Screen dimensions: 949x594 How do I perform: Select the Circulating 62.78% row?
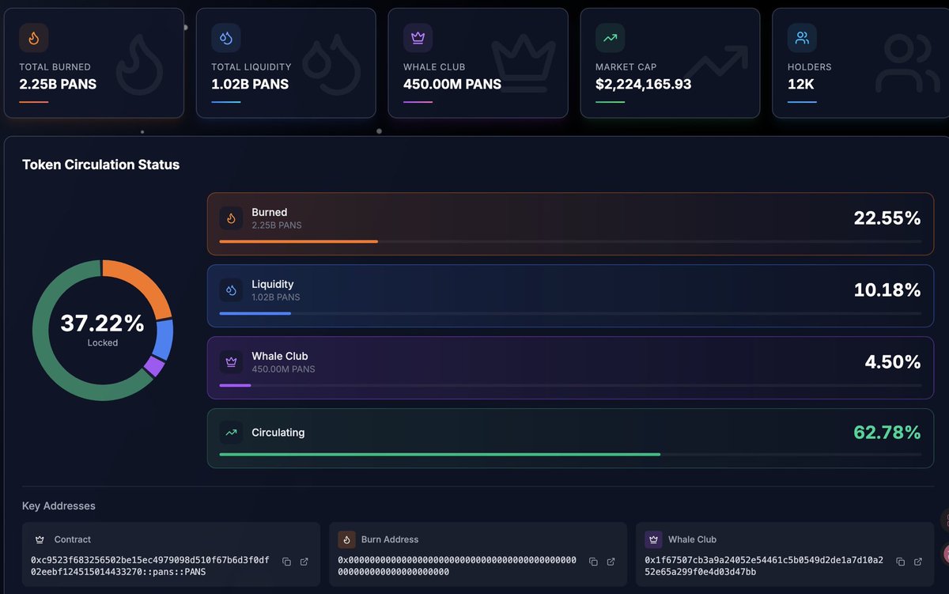coord(569,438)
